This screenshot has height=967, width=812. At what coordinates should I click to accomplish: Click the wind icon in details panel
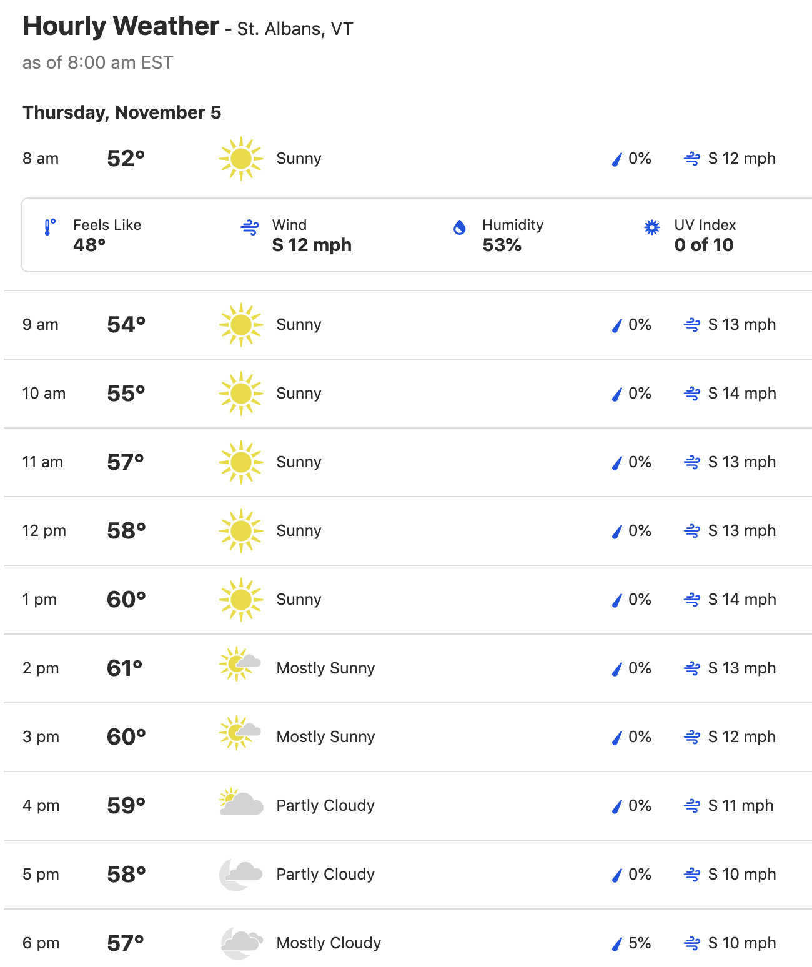(x=250, y=227)
